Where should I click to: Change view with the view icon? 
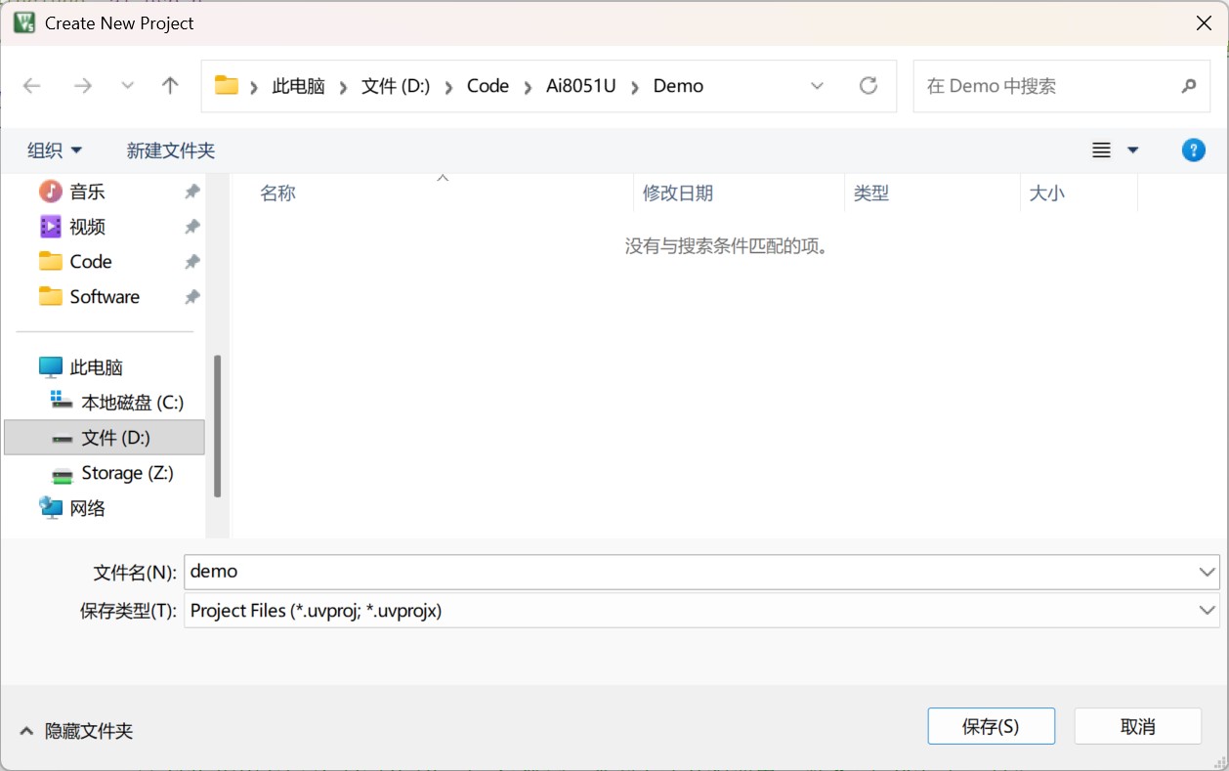1101,150
